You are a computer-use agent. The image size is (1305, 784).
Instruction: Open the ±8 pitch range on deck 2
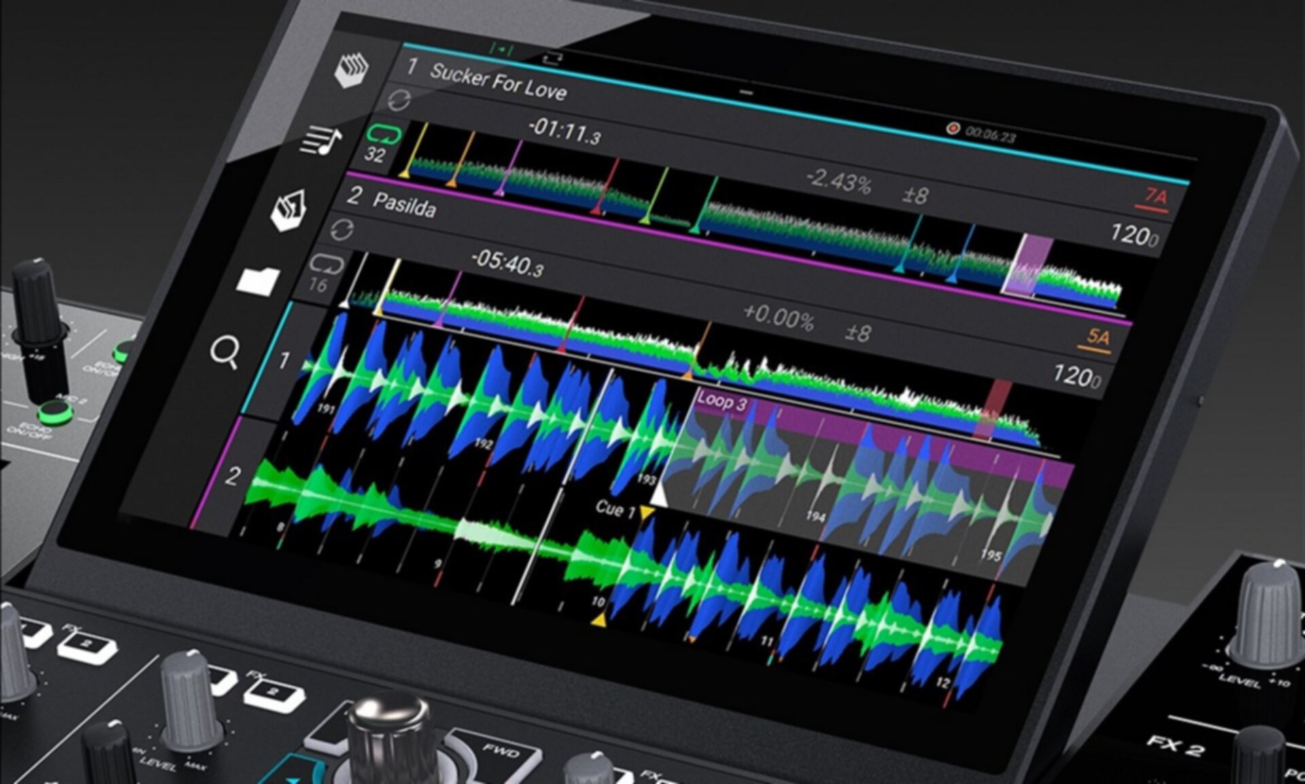858,333
